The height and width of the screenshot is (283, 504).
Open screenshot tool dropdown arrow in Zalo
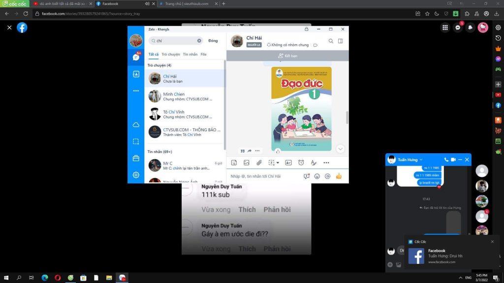click(278, 163)
